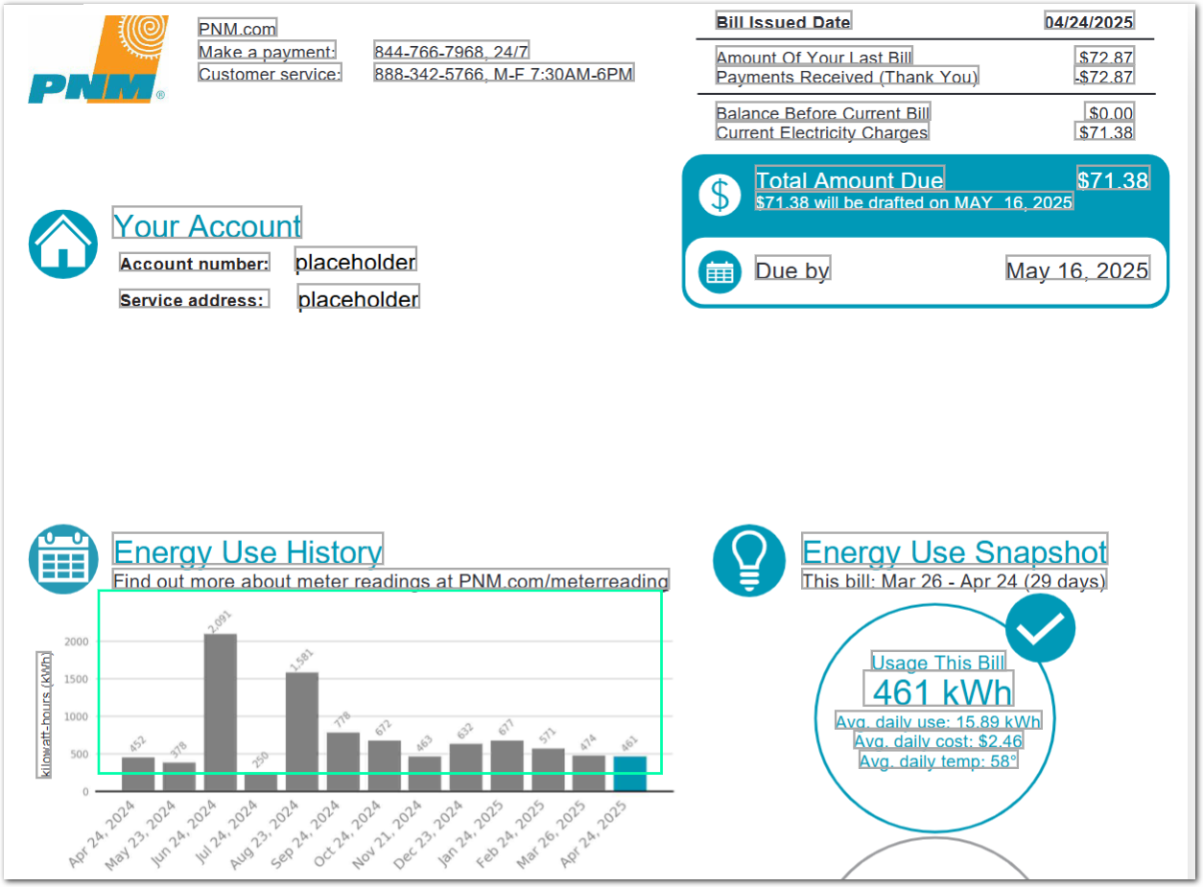Click the Jun 24, 2024 bar showing 2,091
1203x887 pixels.
click(220, 712)
